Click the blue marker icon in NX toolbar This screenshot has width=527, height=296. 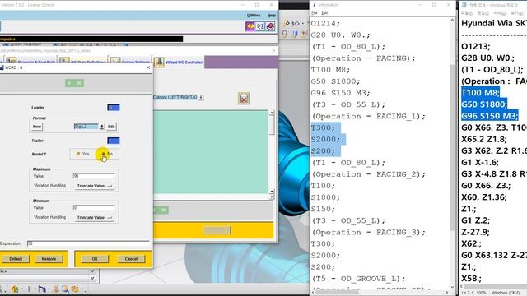pyautogui.click(x=295, y=34)
